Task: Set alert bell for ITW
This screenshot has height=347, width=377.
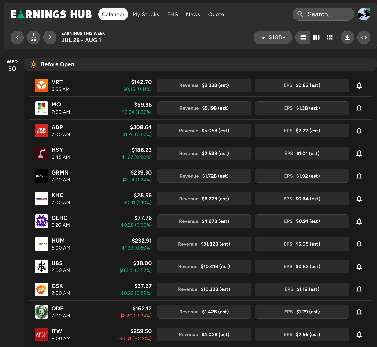Action: coord(359,334)
